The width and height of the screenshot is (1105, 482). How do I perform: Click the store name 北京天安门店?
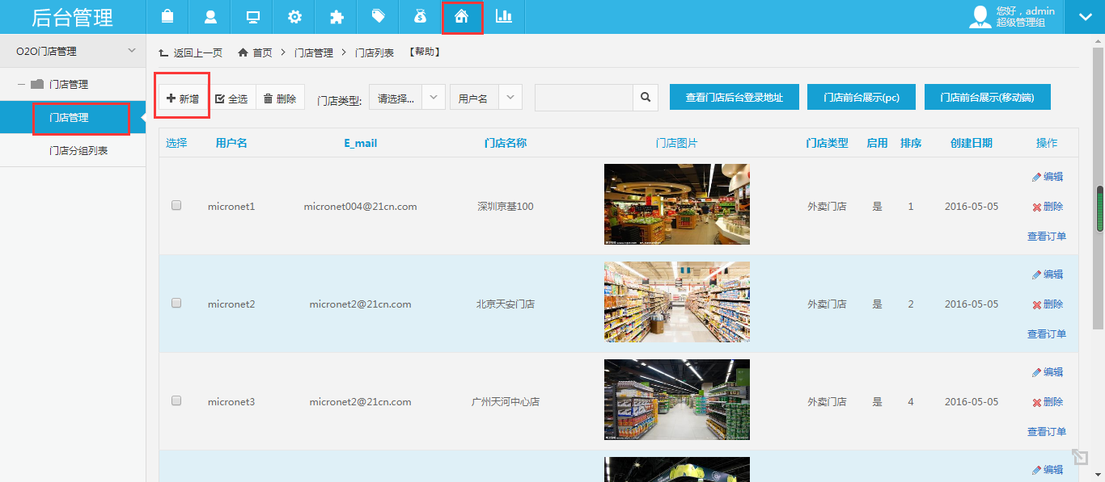click(506, 304)
